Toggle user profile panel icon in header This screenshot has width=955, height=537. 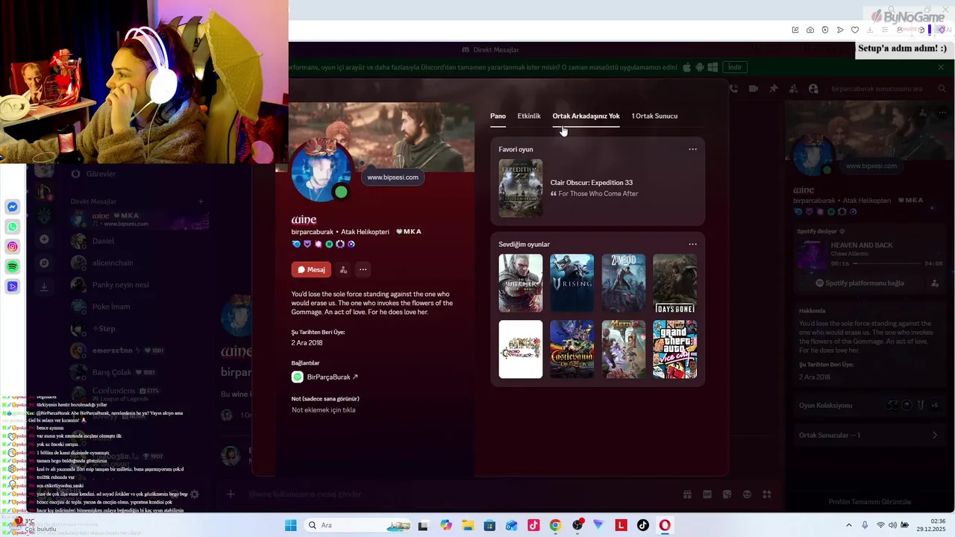click(x=813, y=89)
